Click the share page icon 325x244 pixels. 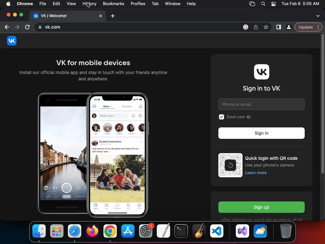(256, 27)
